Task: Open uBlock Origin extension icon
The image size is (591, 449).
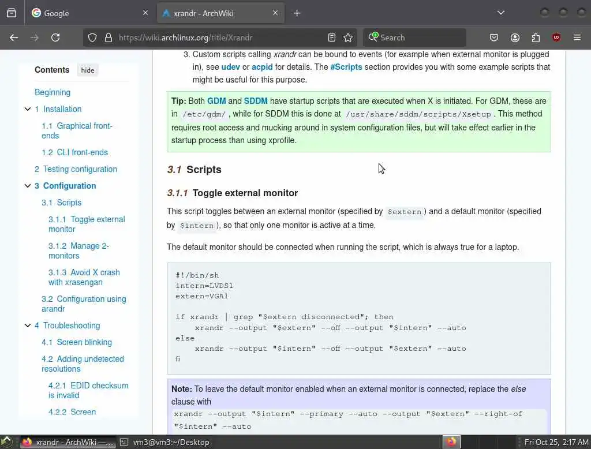Action: pyautogui.click(x=556, y=38)
